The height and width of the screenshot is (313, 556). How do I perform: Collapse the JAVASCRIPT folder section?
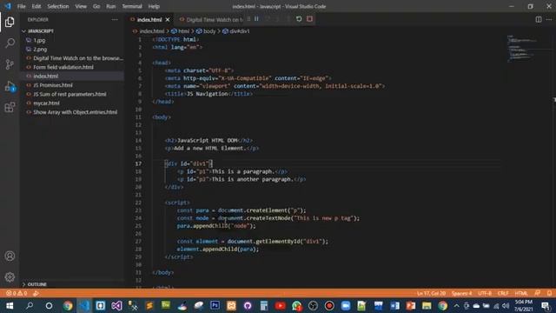click(x=41, y=31)
